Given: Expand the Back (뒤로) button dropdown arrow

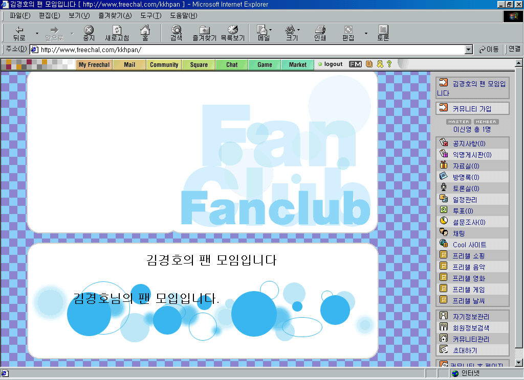Looking at the screenshot, I should [37, 34].
